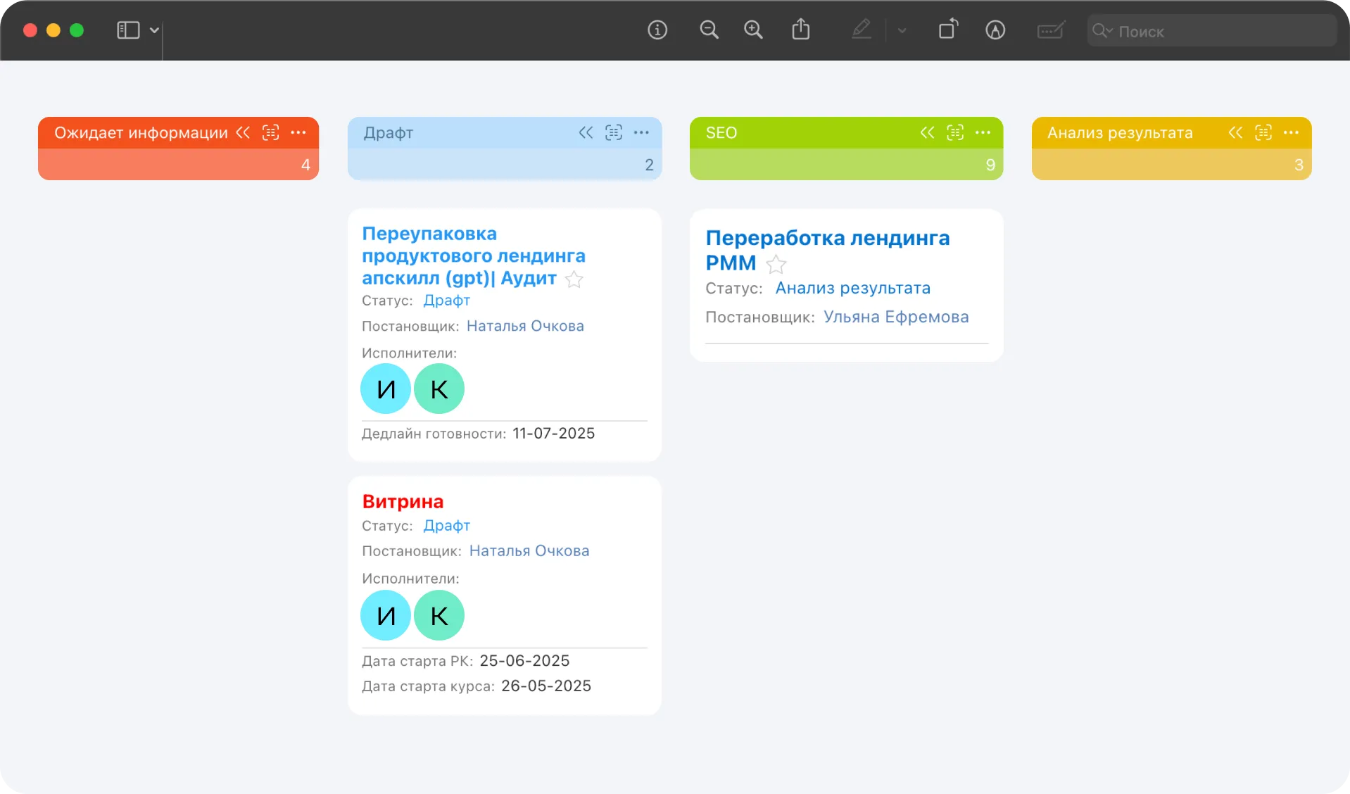Open more-options menu for Ожидает информации column

[298, 133]
